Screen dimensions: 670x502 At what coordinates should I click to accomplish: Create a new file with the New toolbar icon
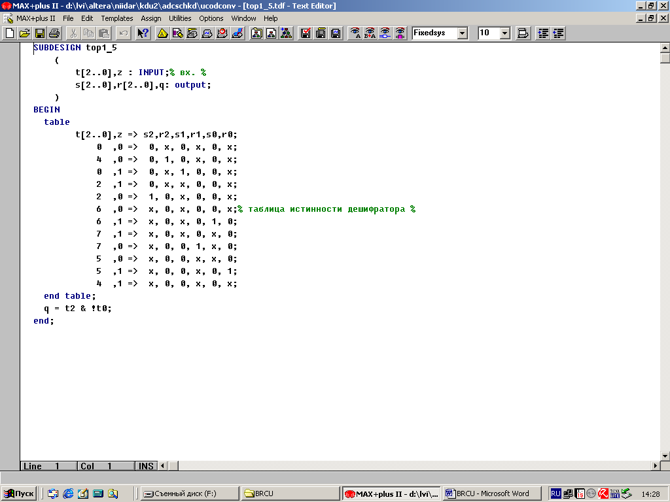coord(9,33)
